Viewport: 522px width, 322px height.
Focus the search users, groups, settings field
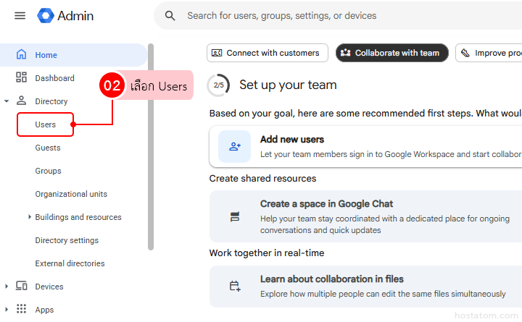point(281,16)
